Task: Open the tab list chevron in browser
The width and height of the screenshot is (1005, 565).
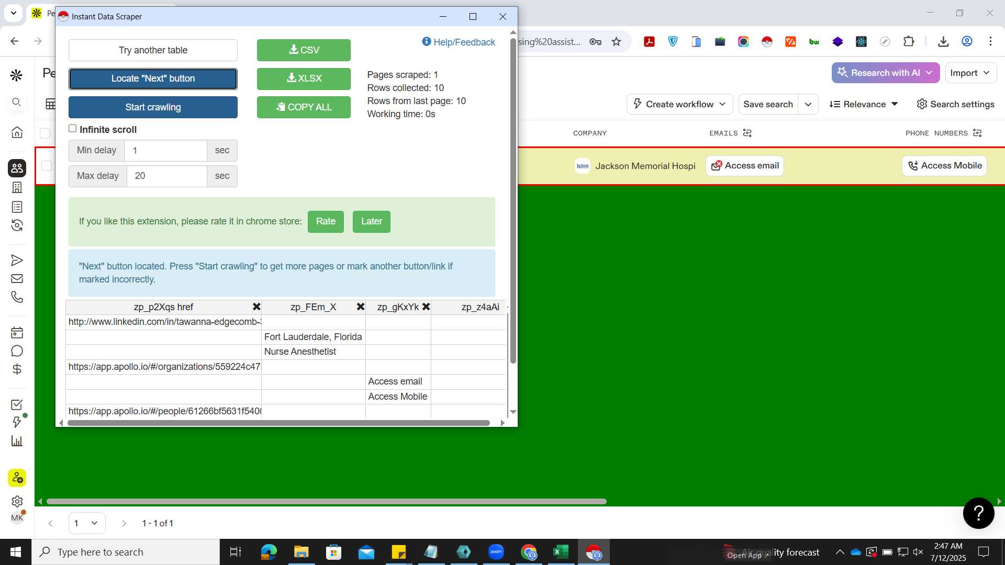Action: click(x=13, y=13)
